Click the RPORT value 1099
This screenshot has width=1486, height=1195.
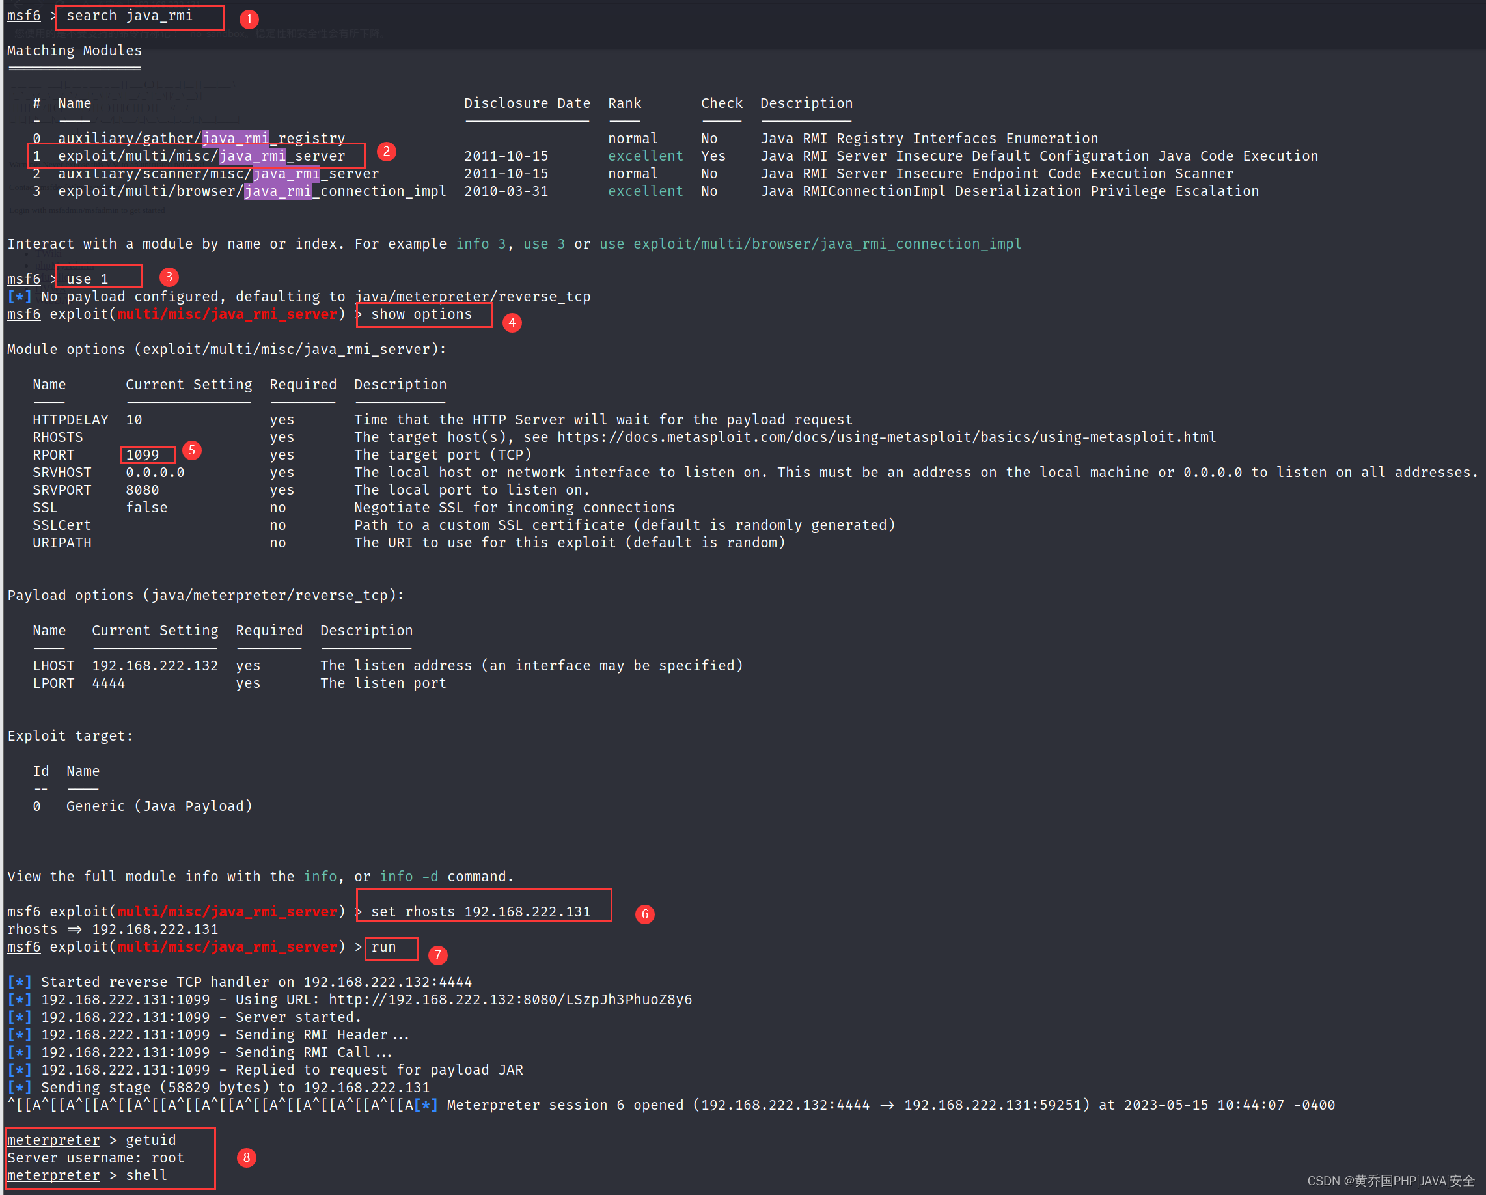[x=143, y=455]
